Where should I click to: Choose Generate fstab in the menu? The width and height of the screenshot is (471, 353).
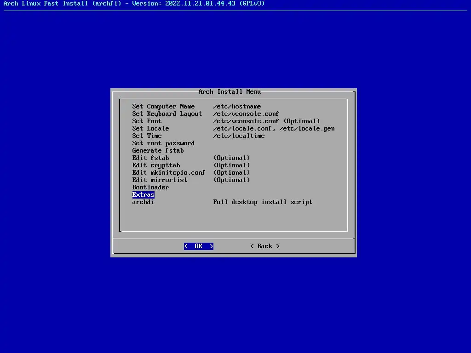(x=158, y=150)
